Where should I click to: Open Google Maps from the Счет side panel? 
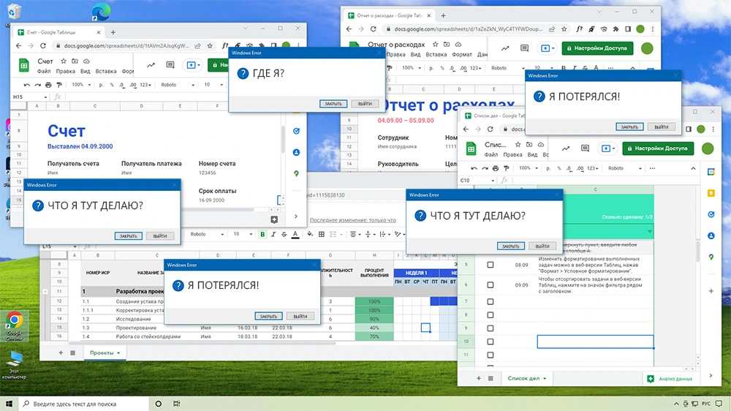[296, 174]
